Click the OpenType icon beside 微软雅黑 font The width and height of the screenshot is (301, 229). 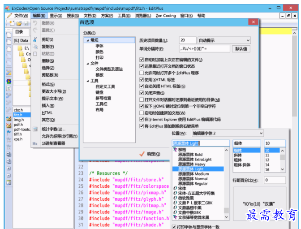pos(175,198)
